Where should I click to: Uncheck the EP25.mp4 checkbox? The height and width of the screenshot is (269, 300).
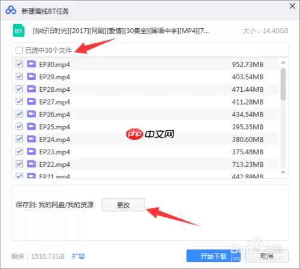19,127
